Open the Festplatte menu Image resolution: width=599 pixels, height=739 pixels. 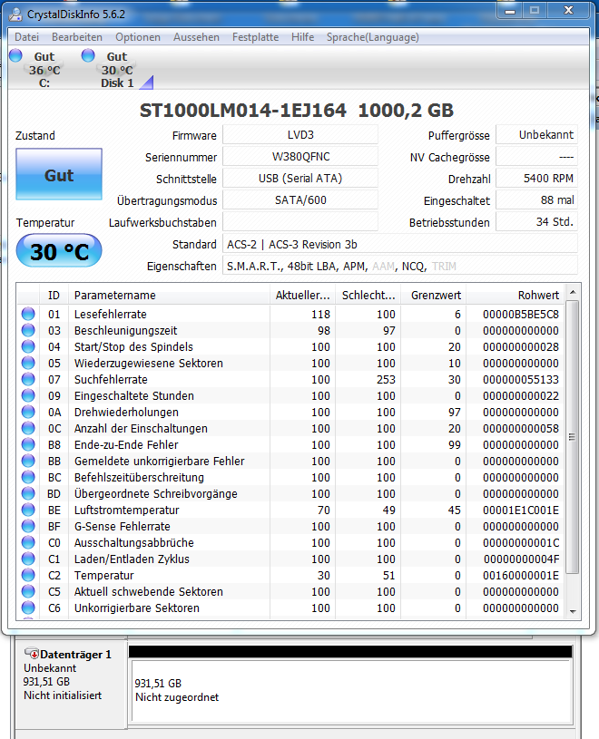click(255, 37)
